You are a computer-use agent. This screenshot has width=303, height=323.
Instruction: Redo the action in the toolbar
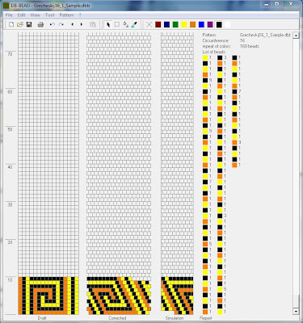point(61,24)
